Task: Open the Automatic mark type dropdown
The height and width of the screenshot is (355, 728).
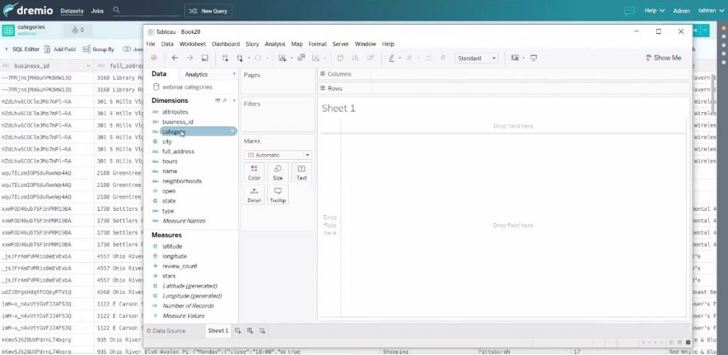Action: (277, 155)
